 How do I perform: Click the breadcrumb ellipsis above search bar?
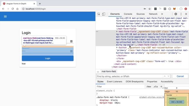(x=98, y=72)
